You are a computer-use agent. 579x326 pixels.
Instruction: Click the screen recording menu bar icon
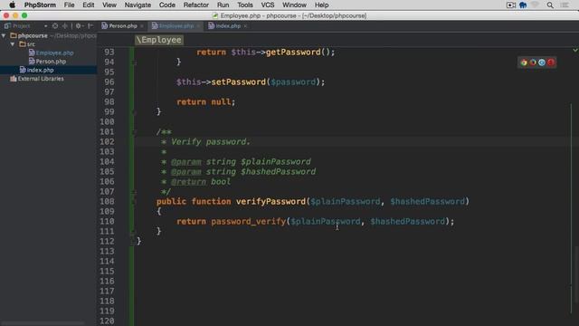pos(511,5)
